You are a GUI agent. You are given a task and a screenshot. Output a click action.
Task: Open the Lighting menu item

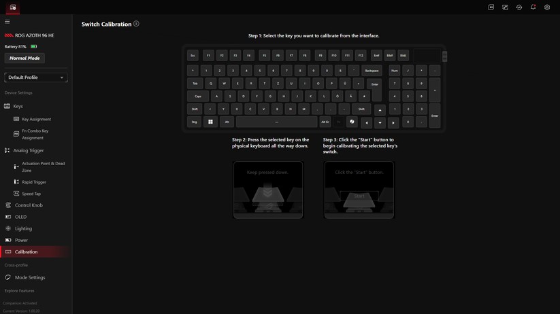(23, 228)
